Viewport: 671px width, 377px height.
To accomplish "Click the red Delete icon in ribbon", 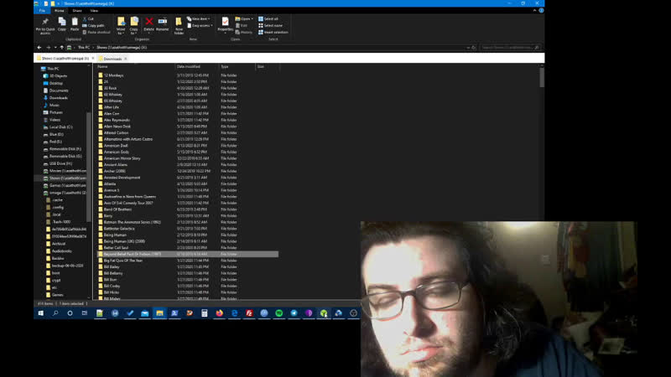I will pyautogui.click(x=149, y=23).
